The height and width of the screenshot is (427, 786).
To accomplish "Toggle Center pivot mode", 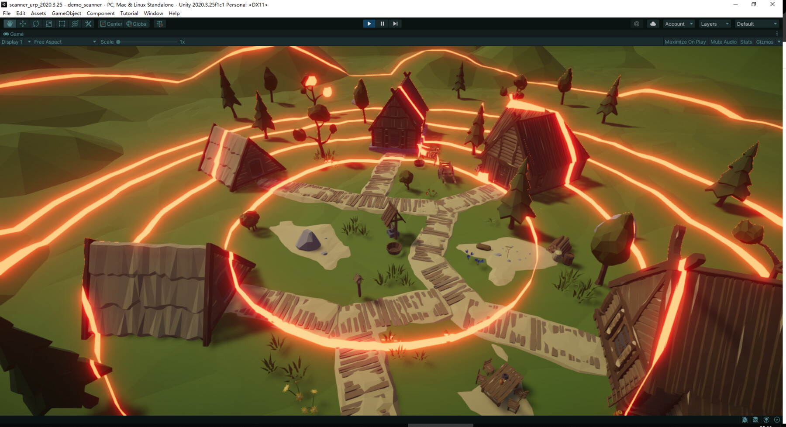I will (112, 24).
